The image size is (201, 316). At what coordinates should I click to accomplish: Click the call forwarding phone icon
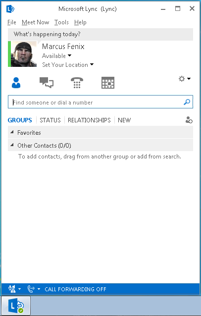click(x=31, y=289)
